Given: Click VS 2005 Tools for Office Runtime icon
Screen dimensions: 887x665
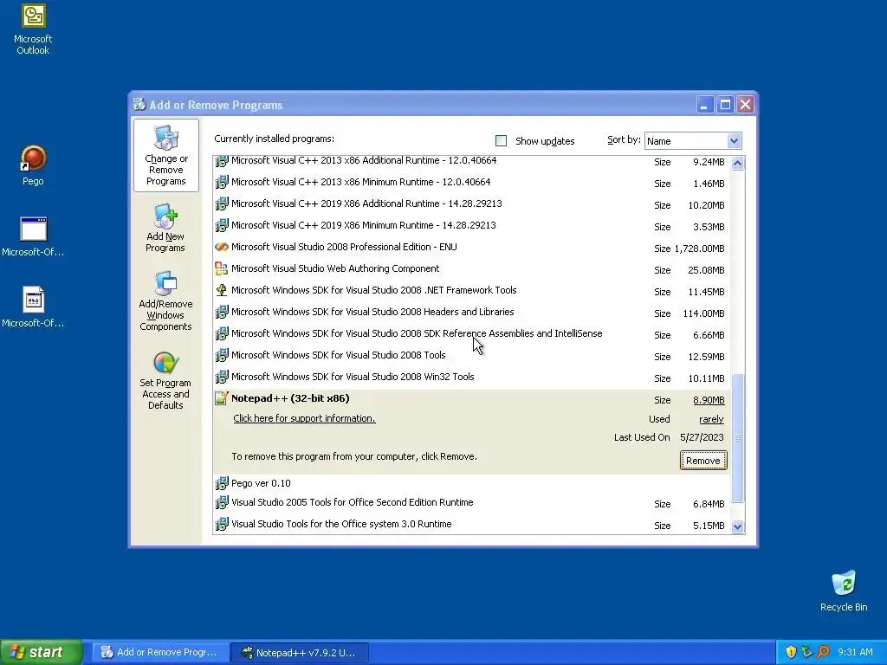Looking at the screenshot, I should pos(221,502).
